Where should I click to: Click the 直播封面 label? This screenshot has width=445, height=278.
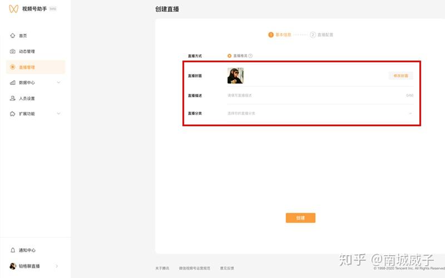coord(195,76)
